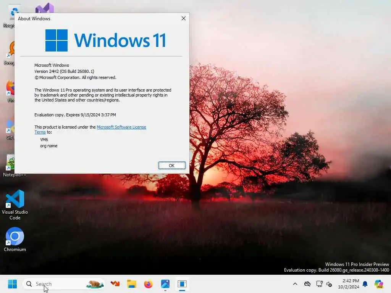Click the network display tray icon

[319, 284]
